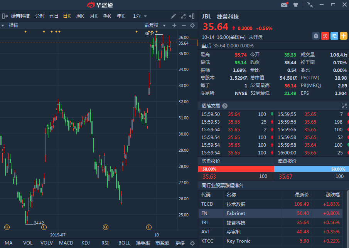Click the 卖 sell button
This screenshot has height=248, width=349.
(x=334, y=36)
